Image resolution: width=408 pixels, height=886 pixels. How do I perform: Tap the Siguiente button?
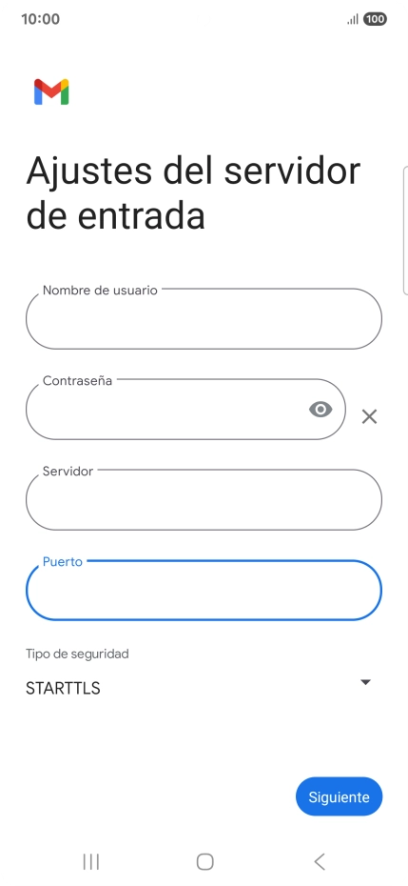[x=340, y=796]
